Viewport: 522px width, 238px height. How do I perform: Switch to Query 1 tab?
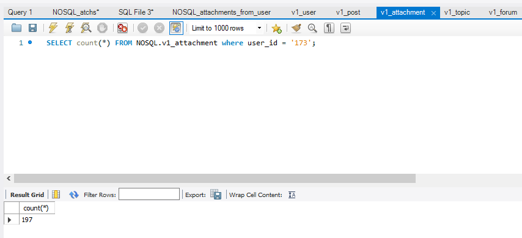tap(20, 12)
